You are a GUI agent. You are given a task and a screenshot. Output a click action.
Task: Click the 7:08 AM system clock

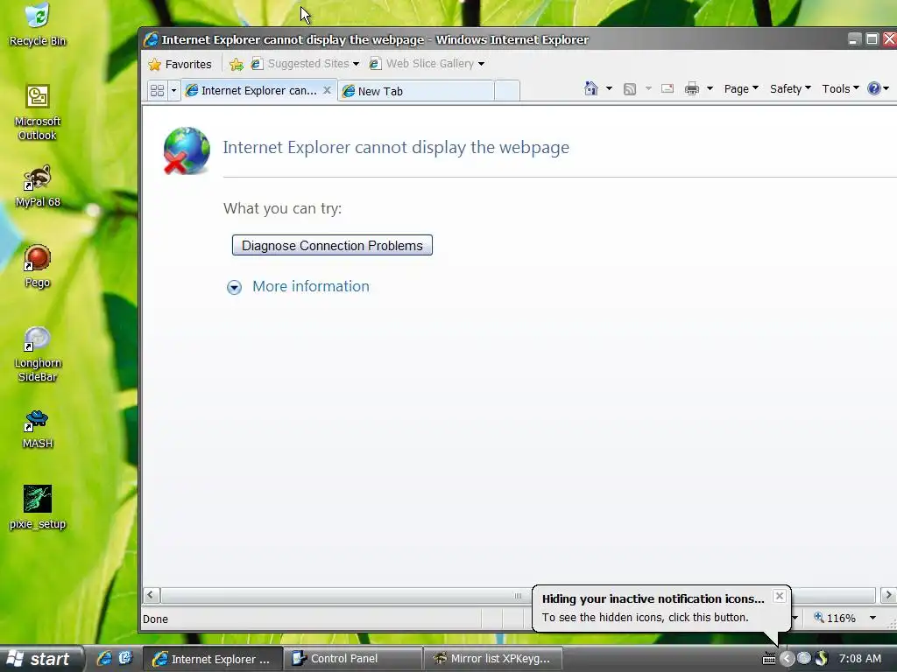click(x=860, y=658)
